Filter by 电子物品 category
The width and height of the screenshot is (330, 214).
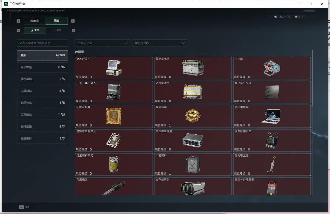click(43, 67)
